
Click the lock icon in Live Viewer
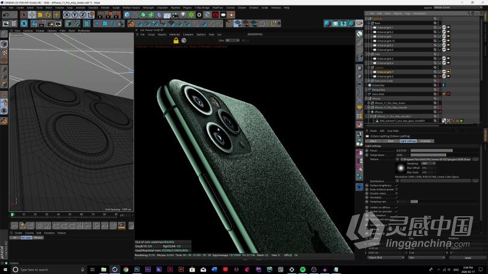[176, 40]
